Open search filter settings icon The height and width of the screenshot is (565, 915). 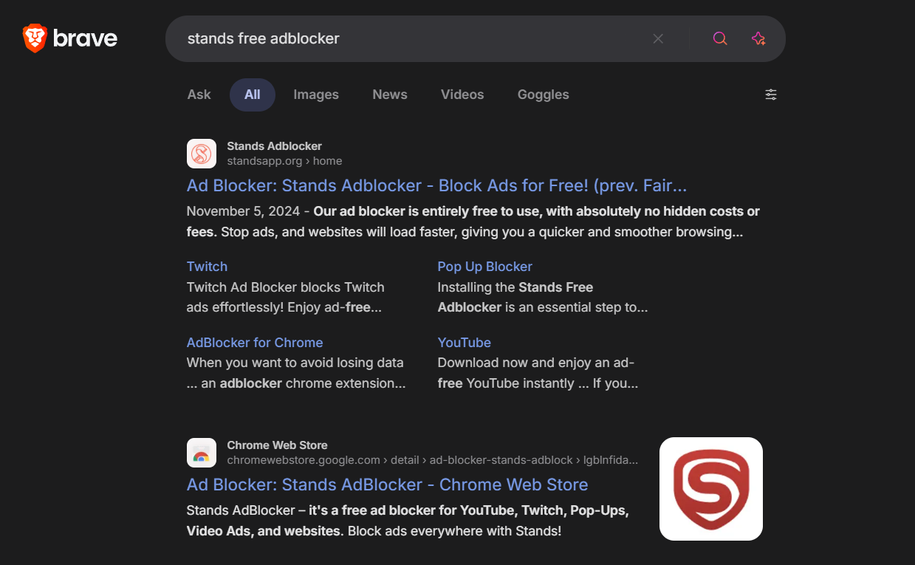[x=771, y=95]
